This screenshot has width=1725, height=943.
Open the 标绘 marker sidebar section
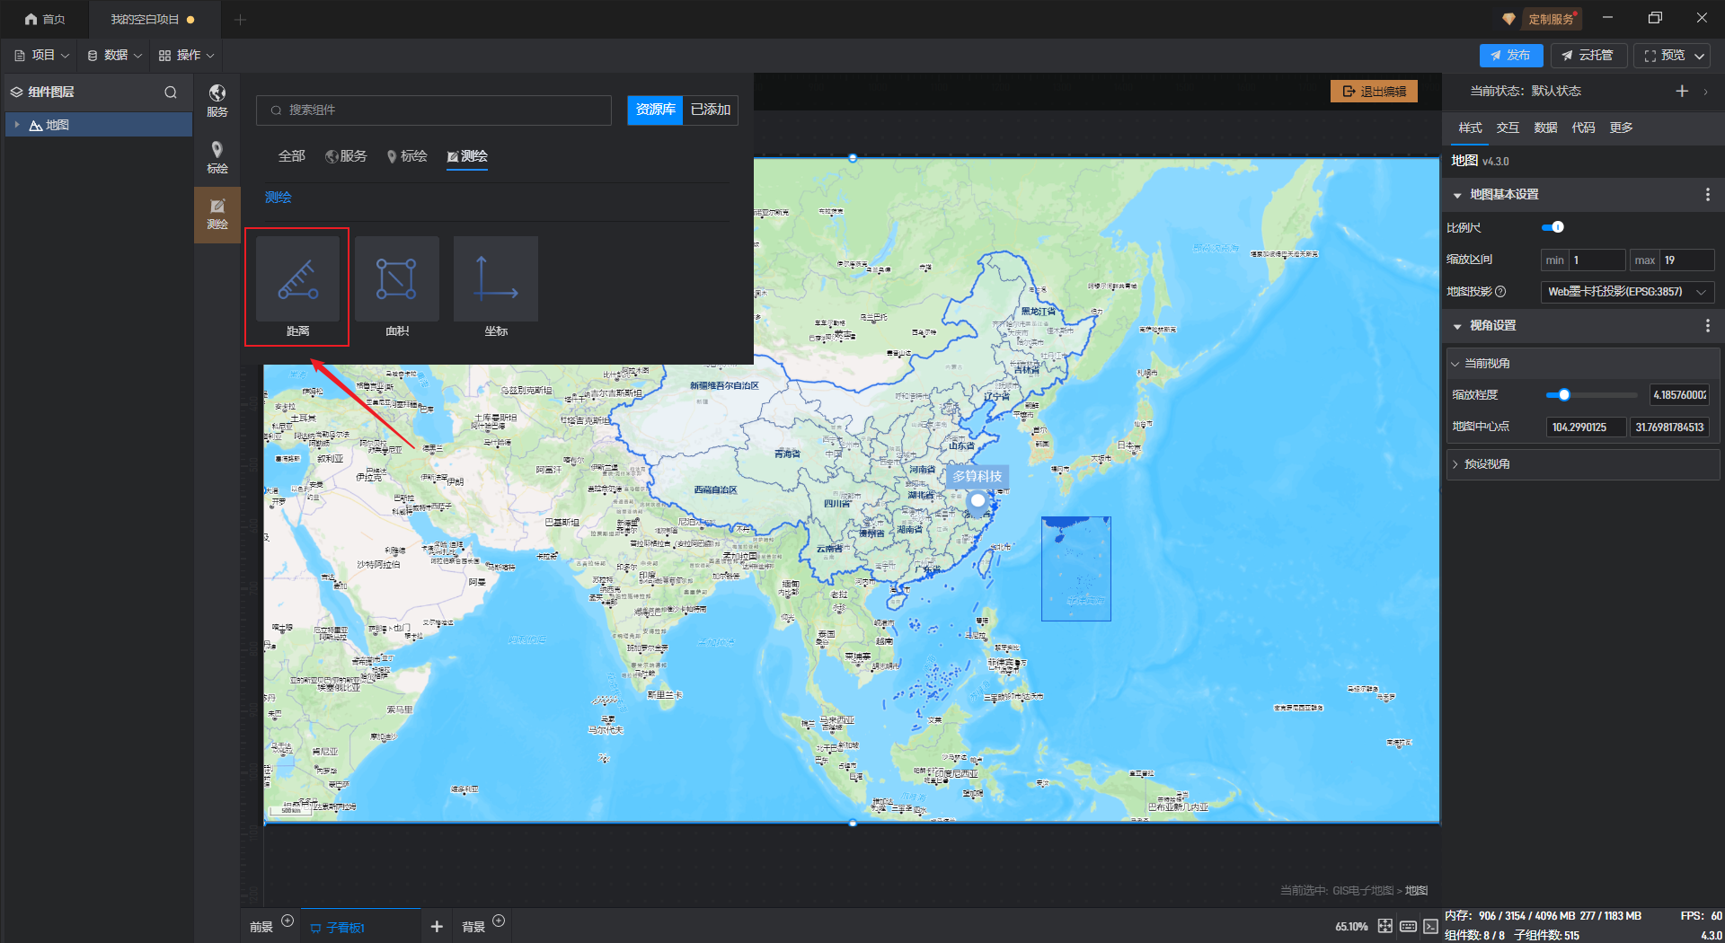point(217,157)
